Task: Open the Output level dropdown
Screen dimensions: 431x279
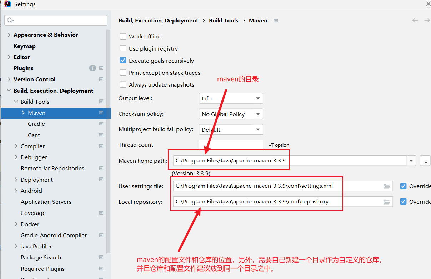Action: tap(231, 98)
